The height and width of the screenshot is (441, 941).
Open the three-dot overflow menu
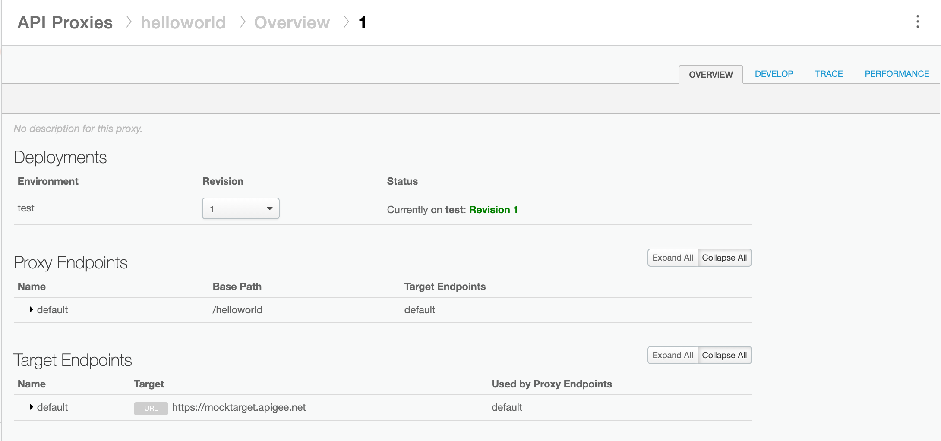pos(917,22)
